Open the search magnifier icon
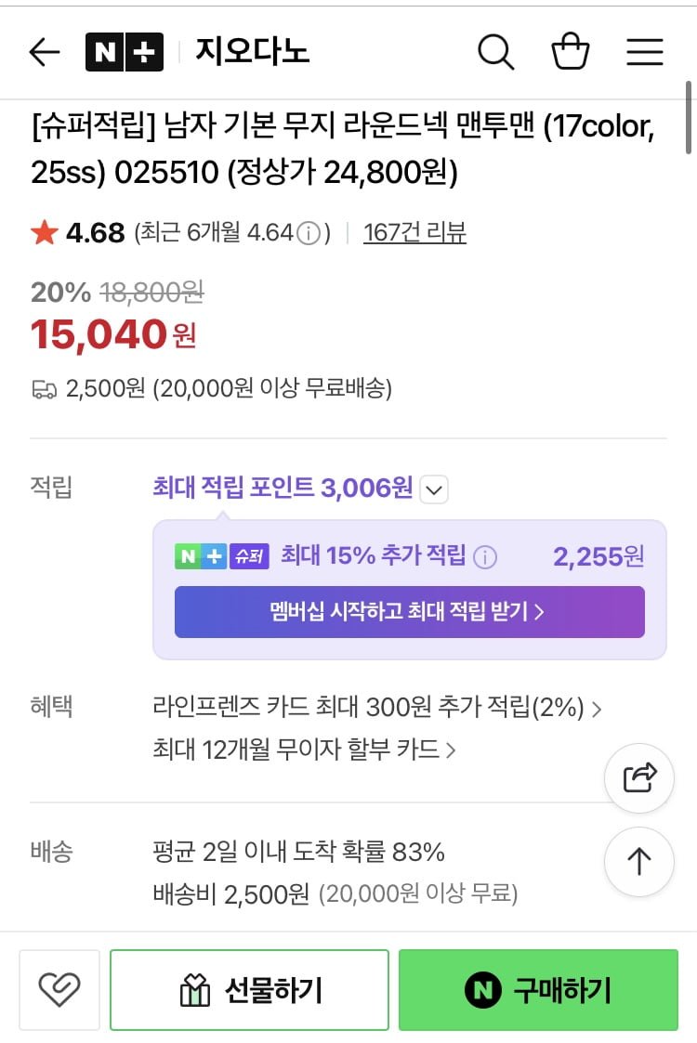 (x=495, y=53)
